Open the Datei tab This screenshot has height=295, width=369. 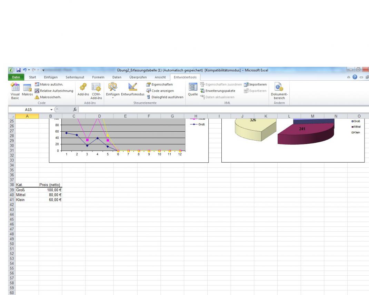pyautogui.click(x=16, y=77)
